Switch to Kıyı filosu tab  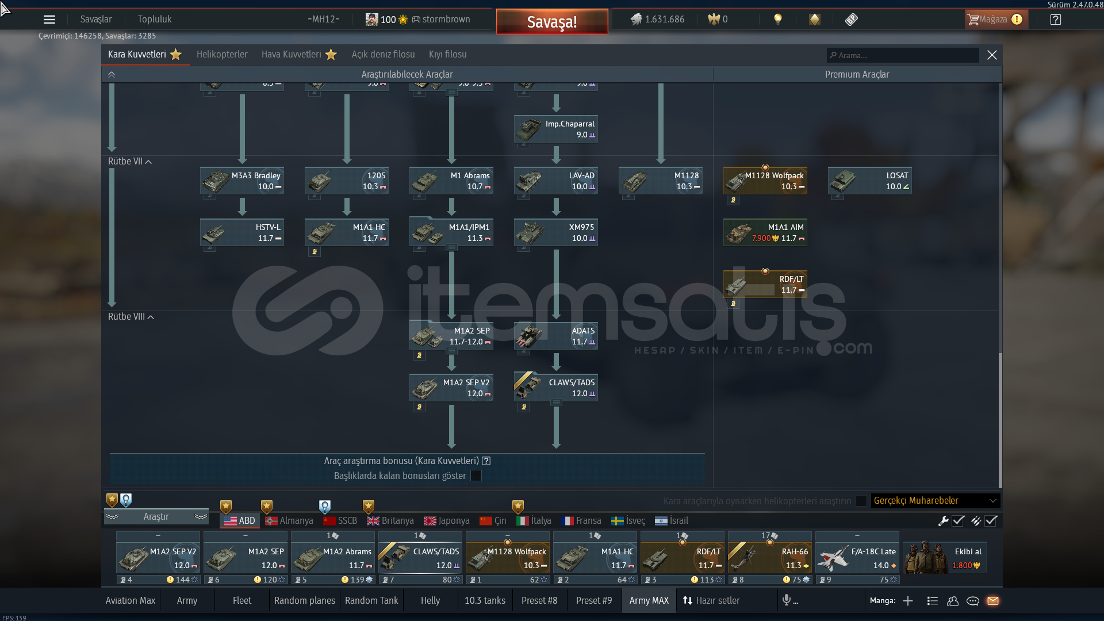click(447, 55)
